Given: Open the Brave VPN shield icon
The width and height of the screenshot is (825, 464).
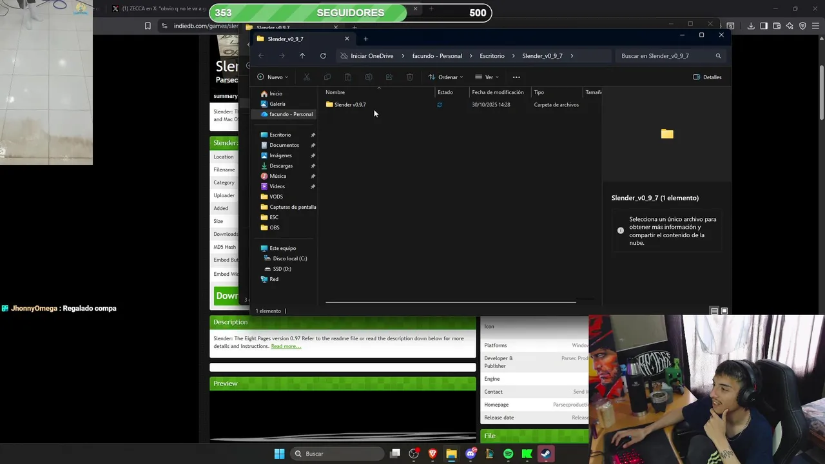Looking at the screenshot, I should click(x=802, y=26).
